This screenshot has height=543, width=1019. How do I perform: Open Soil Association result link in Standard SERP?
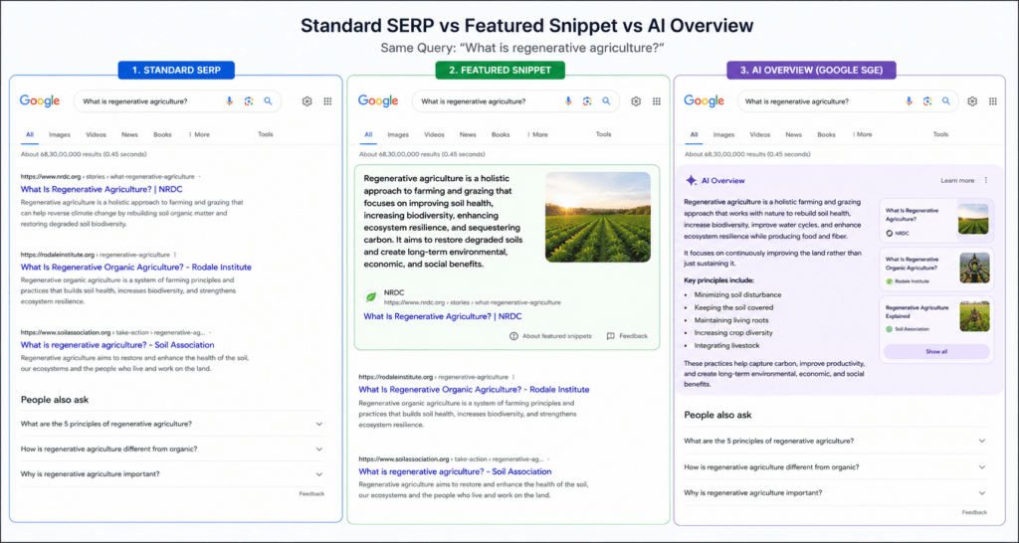tap(117, 345)
